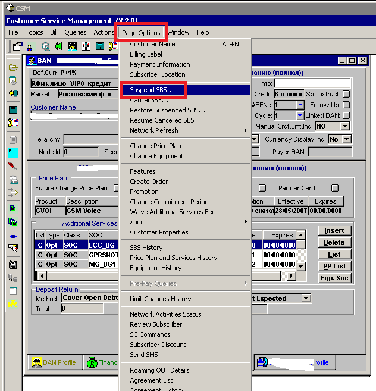Click the blue centered-lines icon in sidebar
The height and width of the screenshot is (391, 376).
point(13,235)
